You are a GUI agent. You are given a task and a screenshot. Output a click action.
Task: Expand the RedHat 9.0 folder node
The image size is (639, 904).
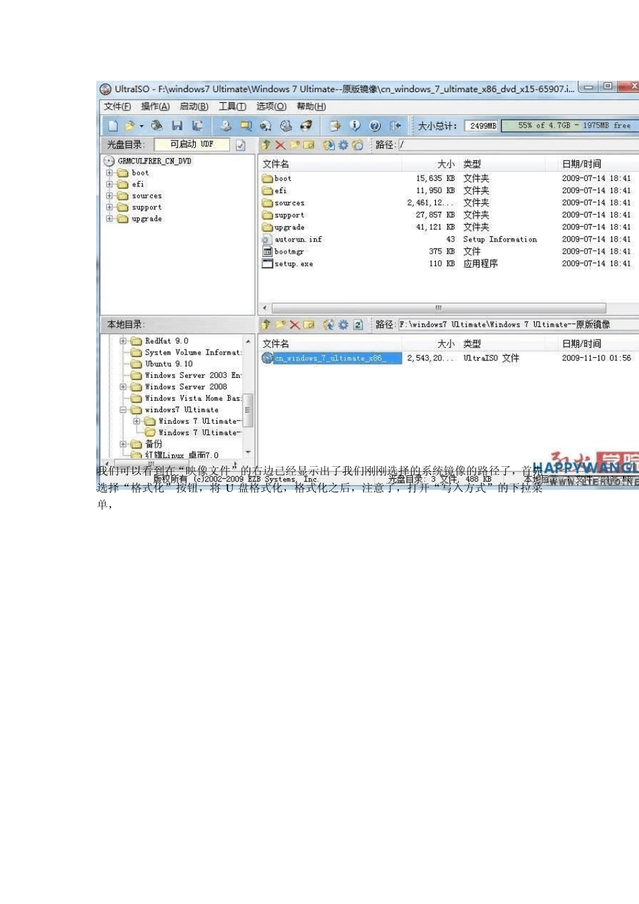(123, 341)
